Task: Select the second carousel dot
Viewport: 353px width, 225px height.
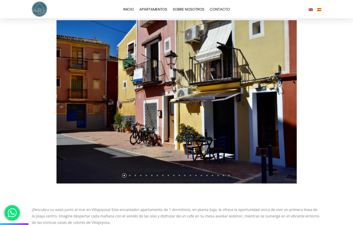Action: tap(130, 176)
